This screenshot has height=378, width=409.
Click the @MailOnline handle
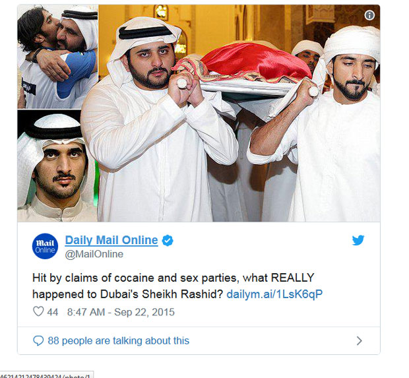(94, 254)
